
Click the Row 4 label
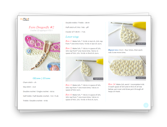69,95
